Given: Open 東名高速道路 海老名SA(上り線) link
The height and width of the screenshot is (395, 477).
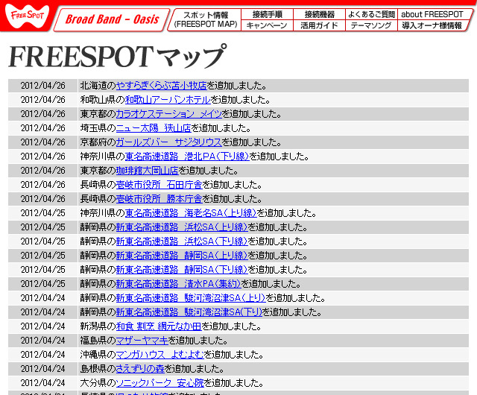Looking at the screenshot, I should pyautogui.click(x=191, y=213).
